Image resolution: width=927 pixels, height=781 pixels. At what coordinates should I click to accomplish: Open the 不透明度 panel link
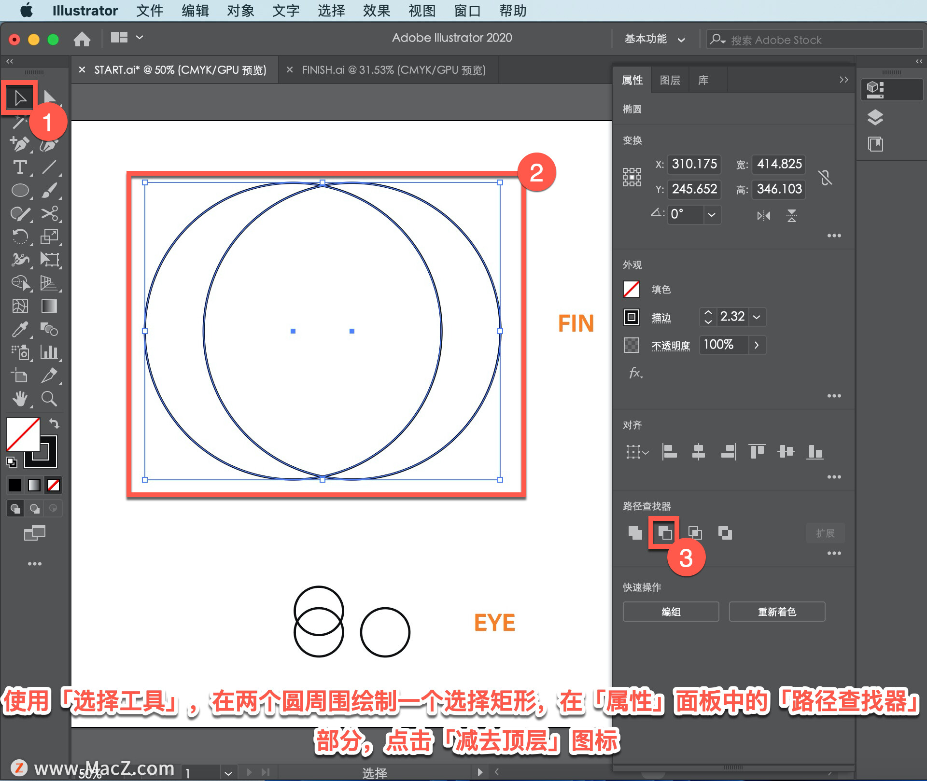pyautogui.click(x=671, y=346)
